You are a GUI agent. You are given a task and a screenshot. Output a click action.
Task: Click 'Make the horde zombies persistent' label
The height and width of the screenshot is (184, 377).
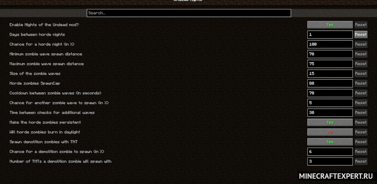(45, 122)
